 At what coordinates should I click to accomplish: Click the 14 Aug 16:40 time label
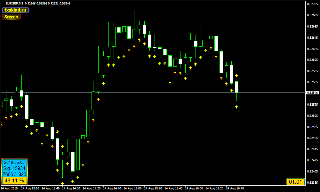(x=235, y=188)
